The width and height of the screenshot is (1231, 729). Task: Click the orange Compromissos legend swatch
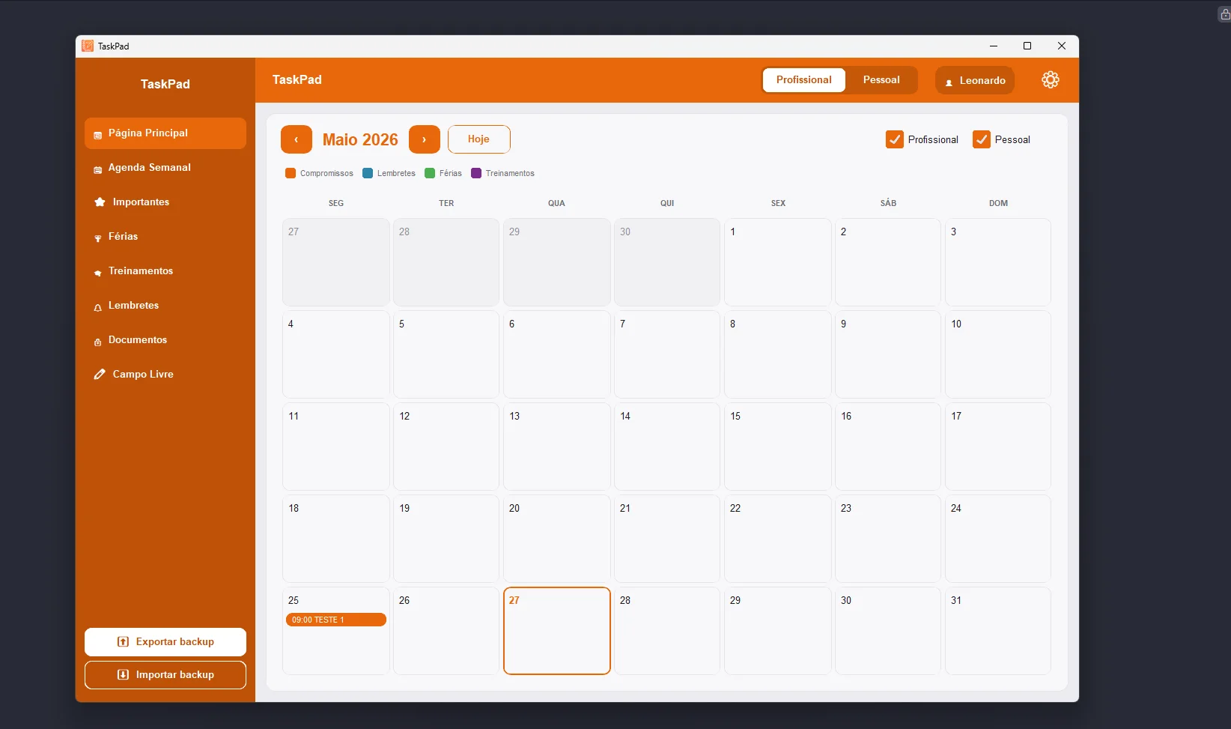pyautogui.click(x=291, y=173)
